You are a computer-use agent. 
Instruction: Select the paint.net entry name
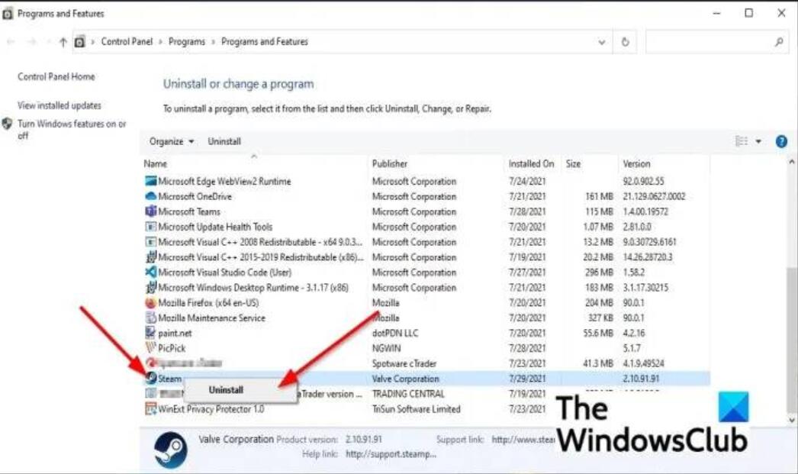175,333
